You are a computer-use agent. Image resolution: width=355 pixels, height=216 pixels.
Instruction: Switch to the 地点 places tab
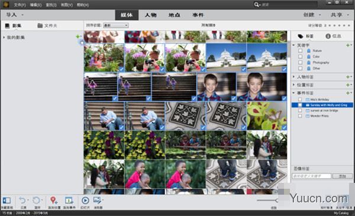click(x=174, y=15)
